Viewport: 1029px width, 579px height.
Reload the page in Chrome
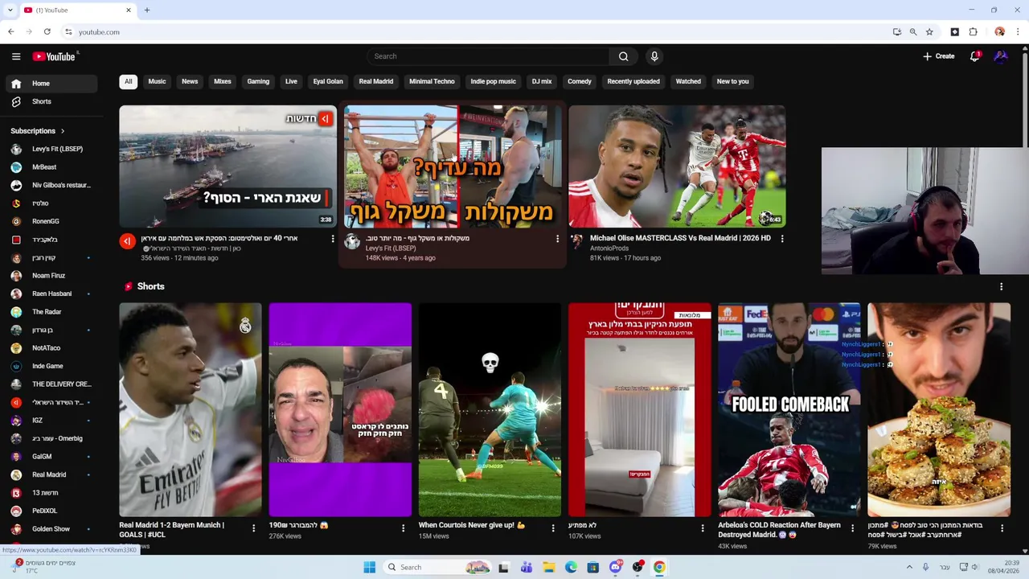[47, 32]
